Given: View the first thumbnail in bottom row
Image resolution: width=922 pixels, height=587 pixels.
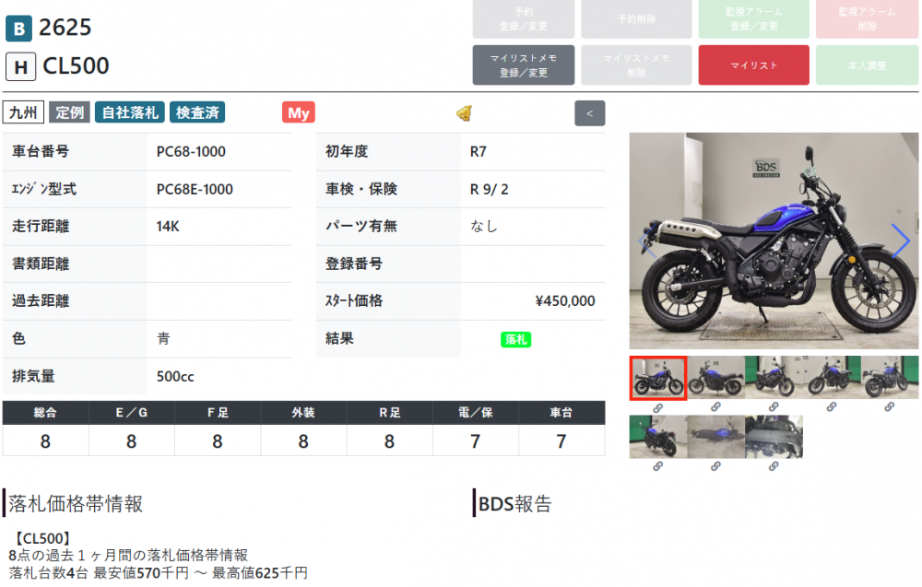Looking at the screenshot, I should [x=657, y=437].
